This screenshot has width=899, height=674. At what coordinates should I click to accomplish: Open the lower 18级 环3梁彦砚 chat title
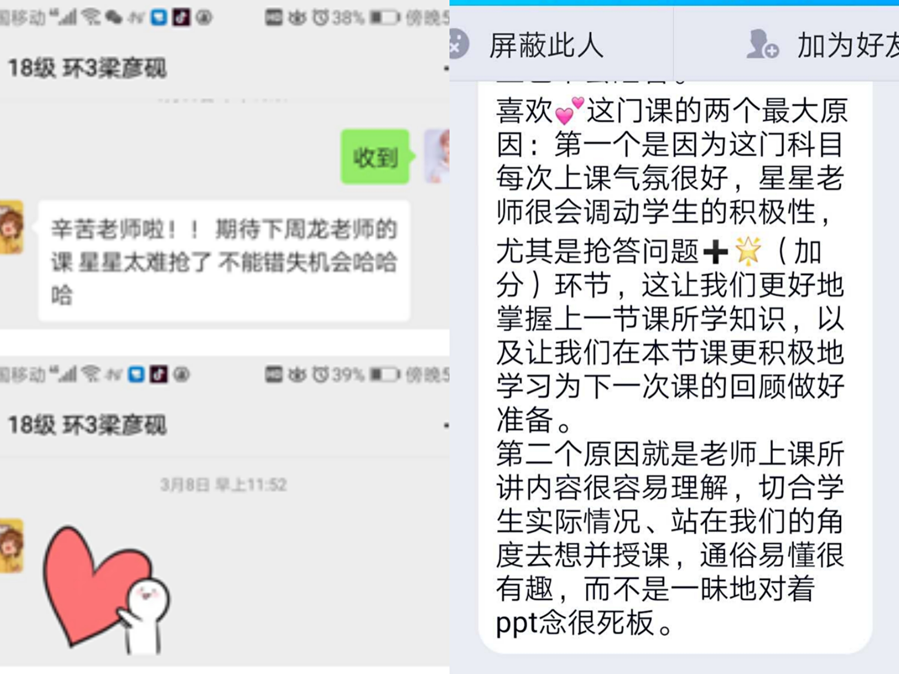87,425
